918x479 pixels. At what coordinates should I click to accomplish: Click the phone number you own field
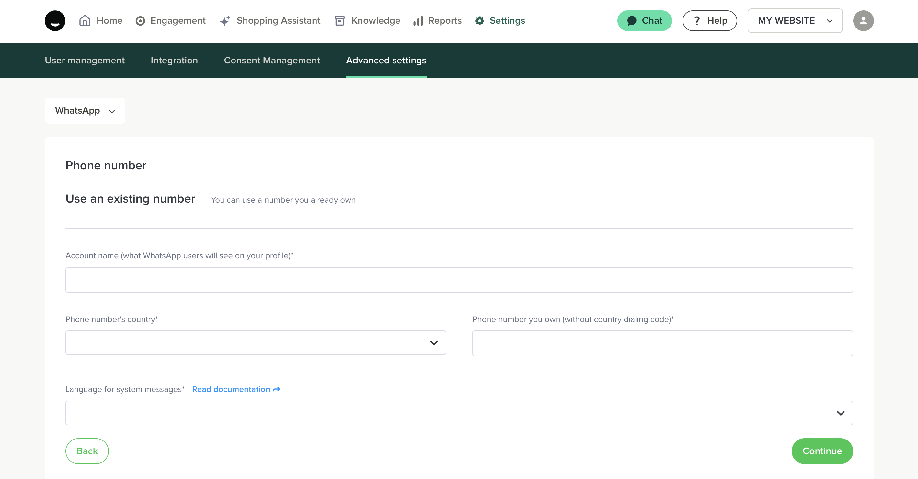[662, 343]
